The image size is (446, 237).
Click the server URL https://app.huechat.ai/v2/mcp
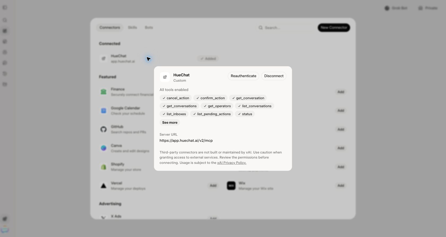pos(186,140)
